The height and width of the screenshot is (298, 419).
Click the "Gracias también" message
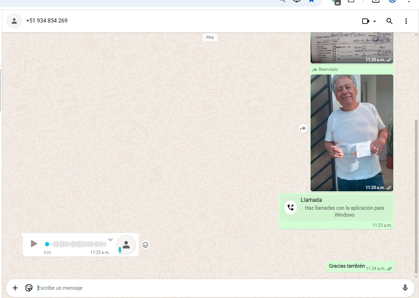346,266
